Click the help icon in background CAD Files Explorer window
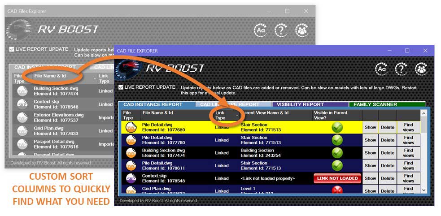 [x=281, y=30]
